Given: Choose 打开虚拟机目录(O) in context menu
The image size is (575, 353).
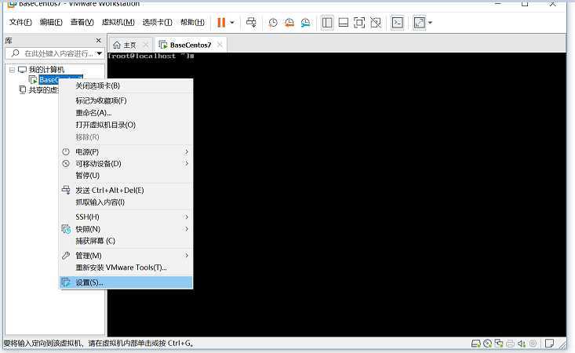Looking at the screenshot, I should (x=126, y=125).
